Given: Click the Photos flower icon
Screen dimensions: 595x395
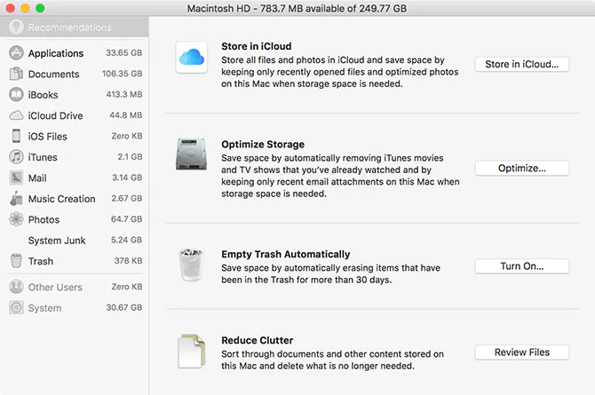Looking at the screenshot, I should pyautogui.click(x=16, y=219).
